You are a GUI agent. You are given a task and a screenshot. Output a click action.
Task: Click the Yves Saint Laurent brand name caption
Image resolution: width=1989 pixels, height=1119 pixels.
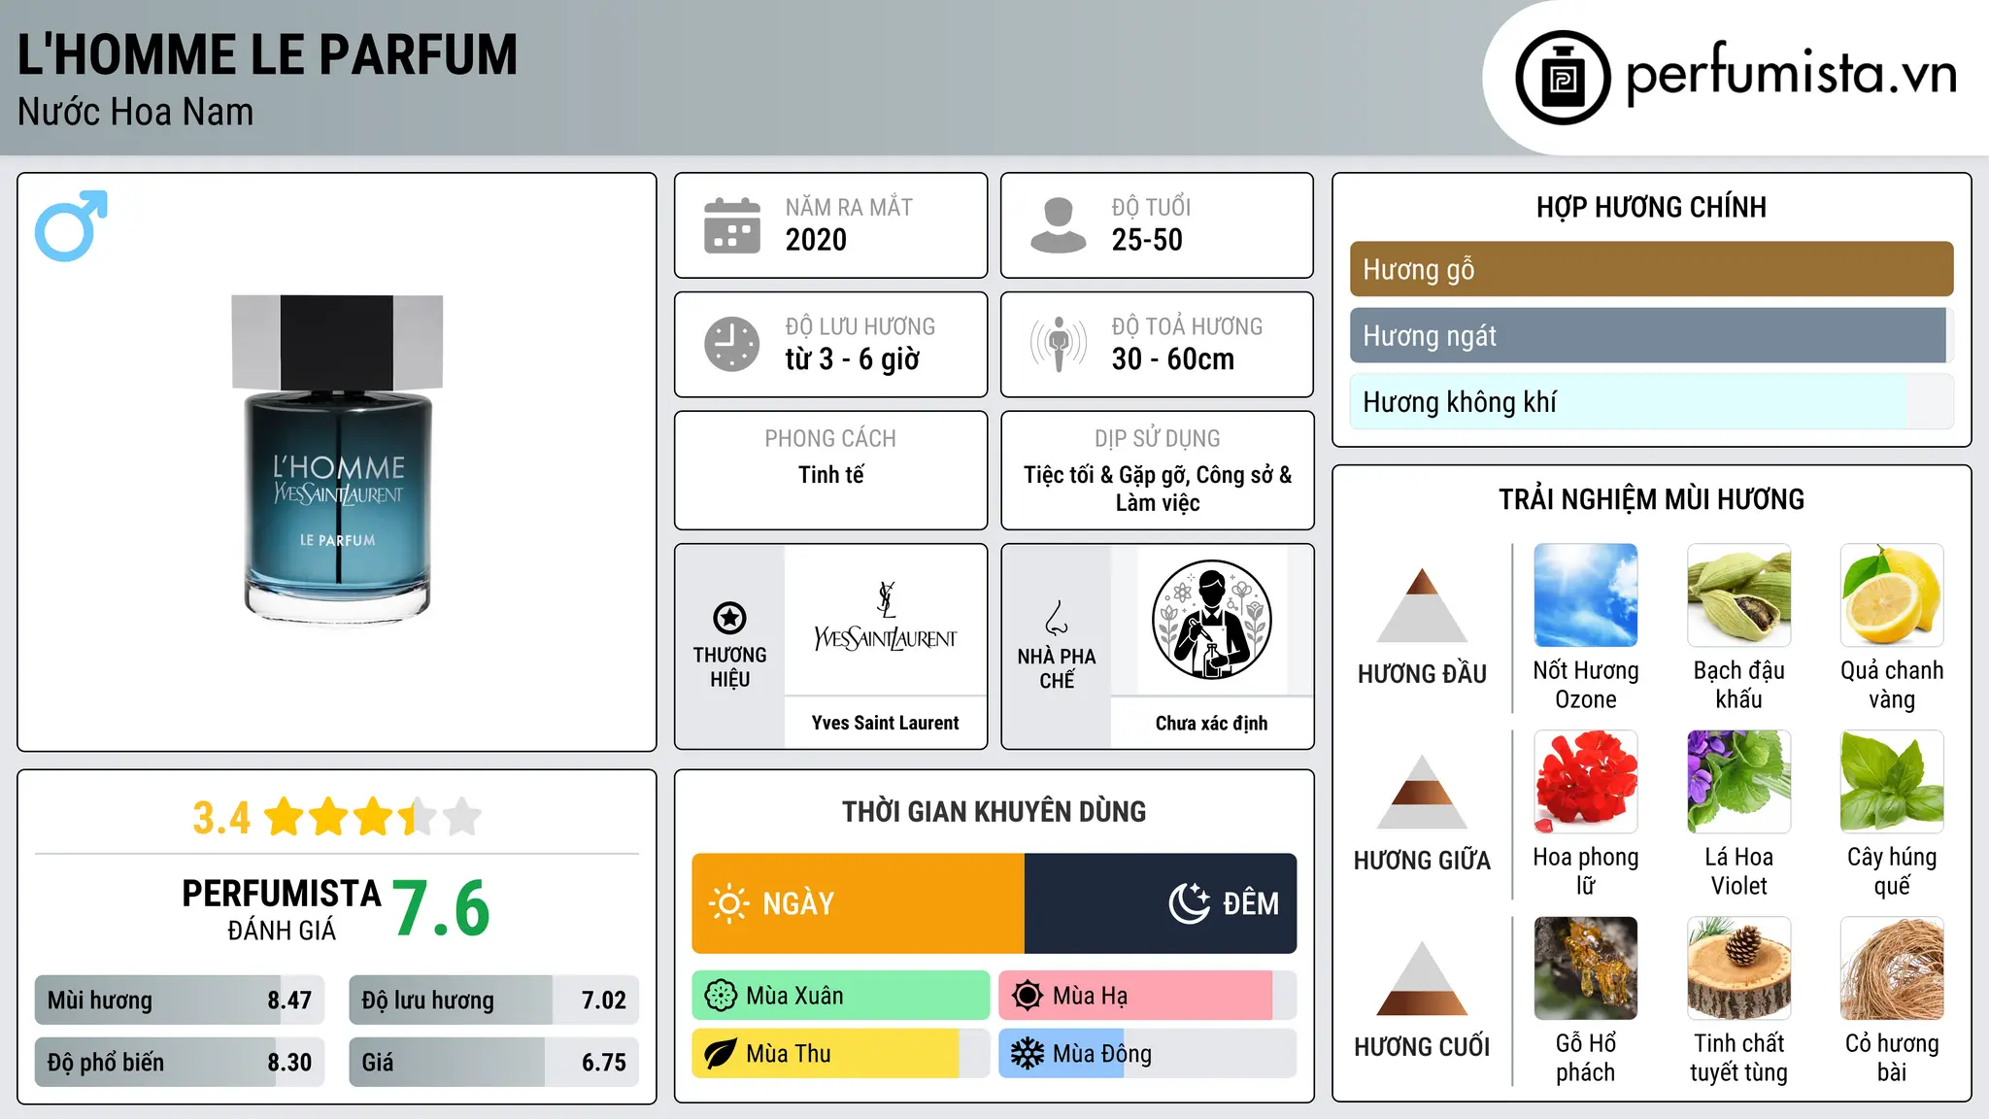[x=885, y=723]
